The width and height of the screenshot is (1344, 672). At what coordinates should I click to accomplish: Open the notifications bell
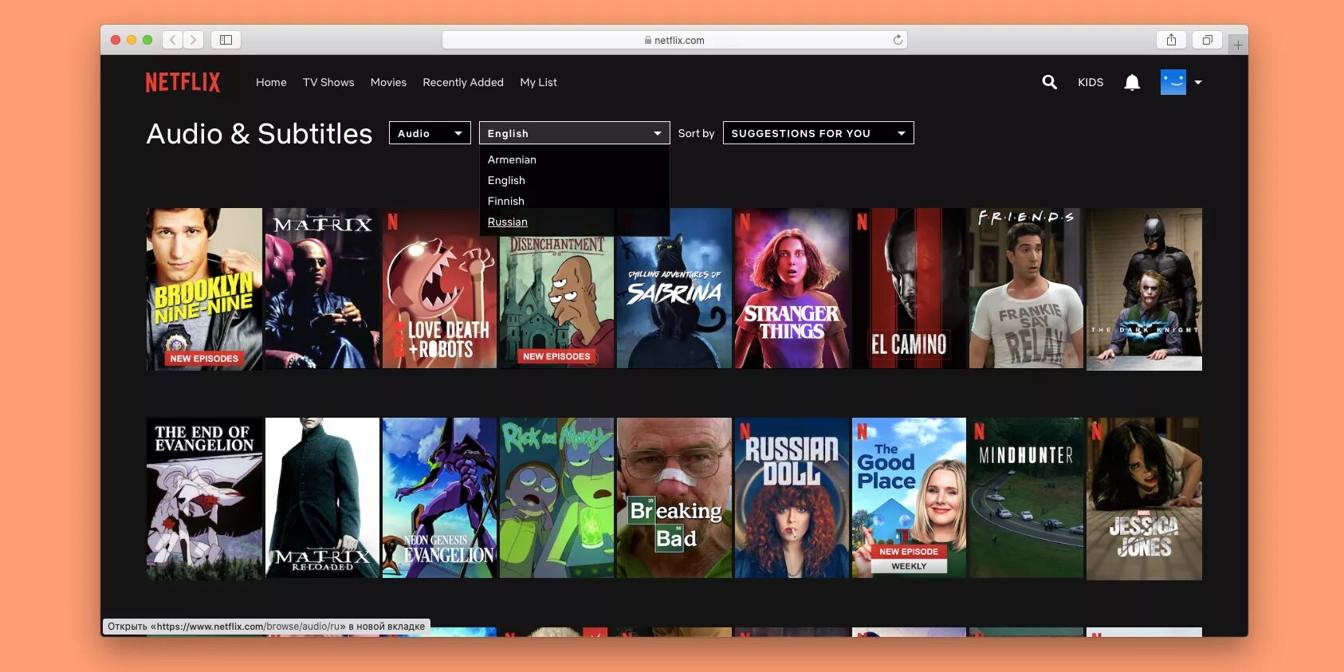tap(1132, 82)
